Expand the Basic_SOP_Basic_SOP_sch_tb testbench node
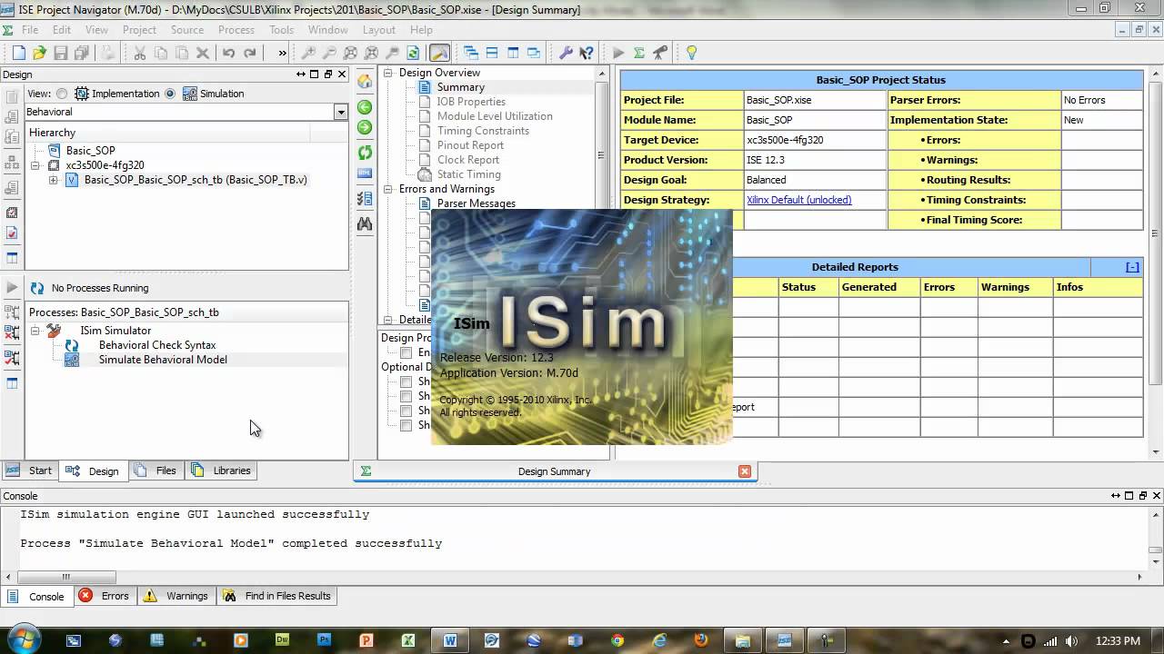1164x654 pixels. click(x=53, y=180)
